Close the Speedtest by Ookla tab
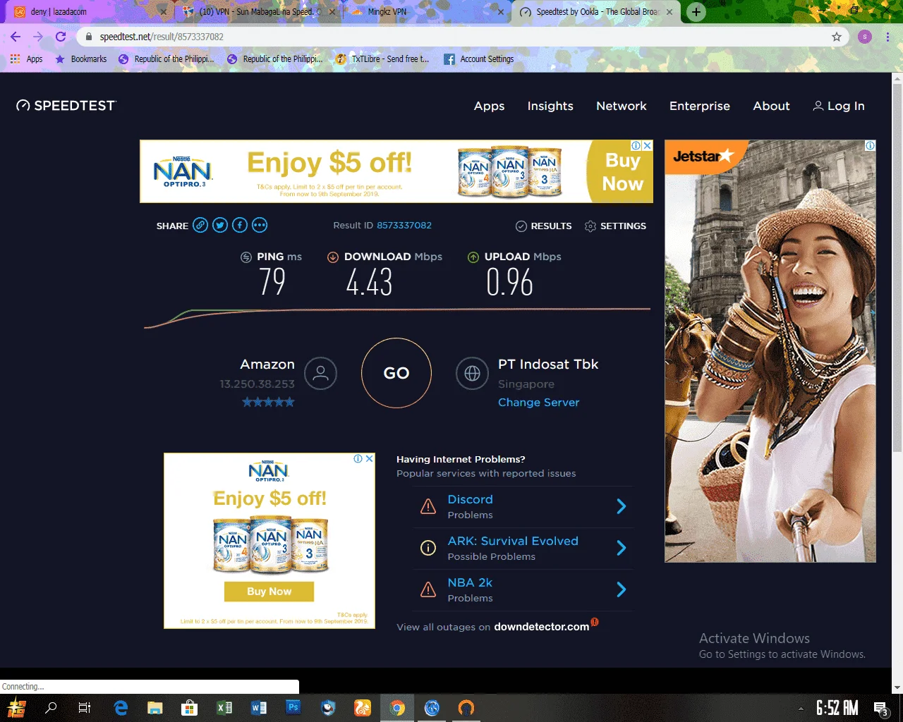 click(669, 12)
